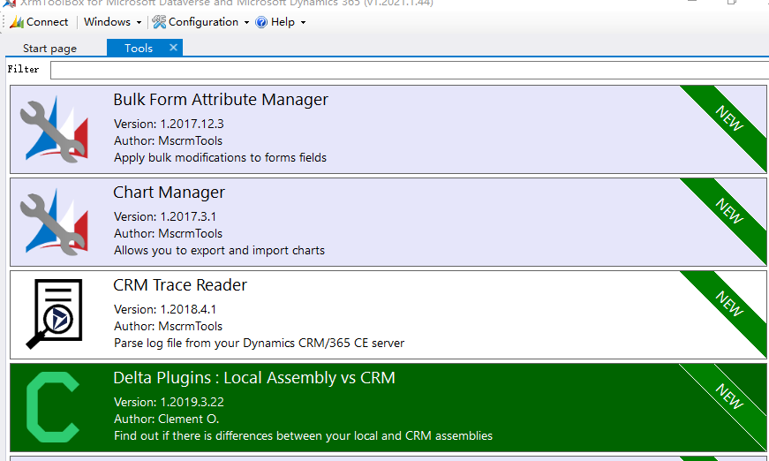Click 'Version: 1.2017.3.1' text
The width and height of the screenshot is (769, 461).
click(x=165, y=216)
